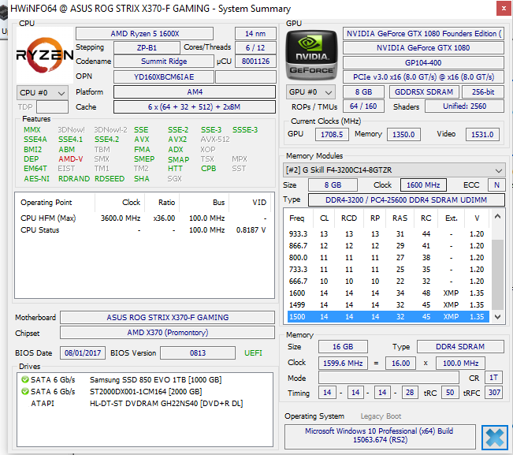Click the CPU Status row
The width and height of the screenshot is (513, 455).
144,230
